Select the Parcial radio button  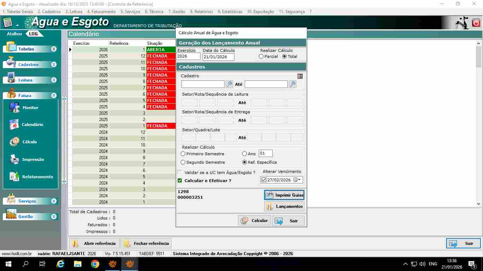tap(261, 56)
